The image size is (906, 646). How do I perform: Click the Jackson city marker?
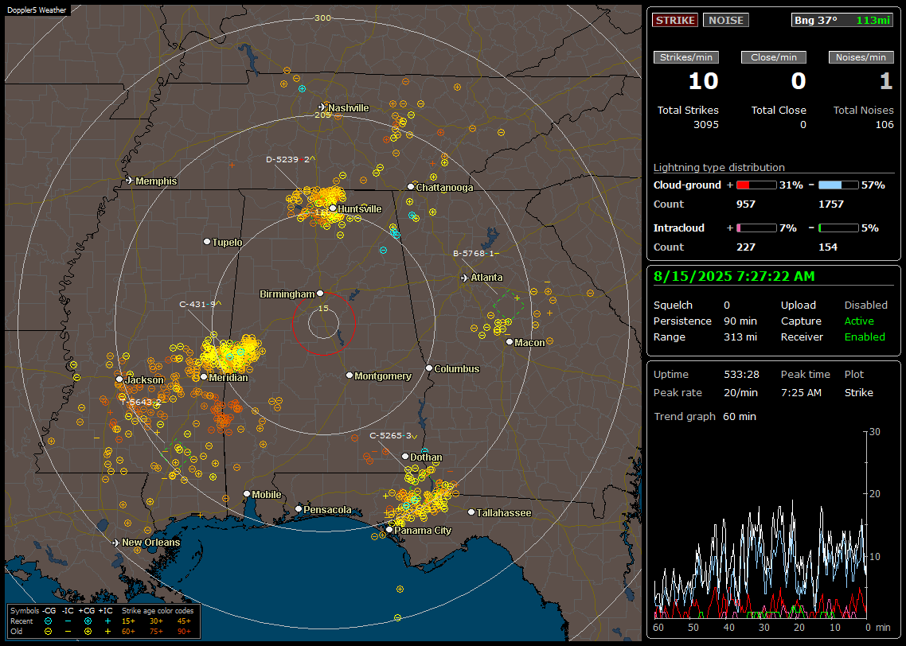click(x=119, y=379)
